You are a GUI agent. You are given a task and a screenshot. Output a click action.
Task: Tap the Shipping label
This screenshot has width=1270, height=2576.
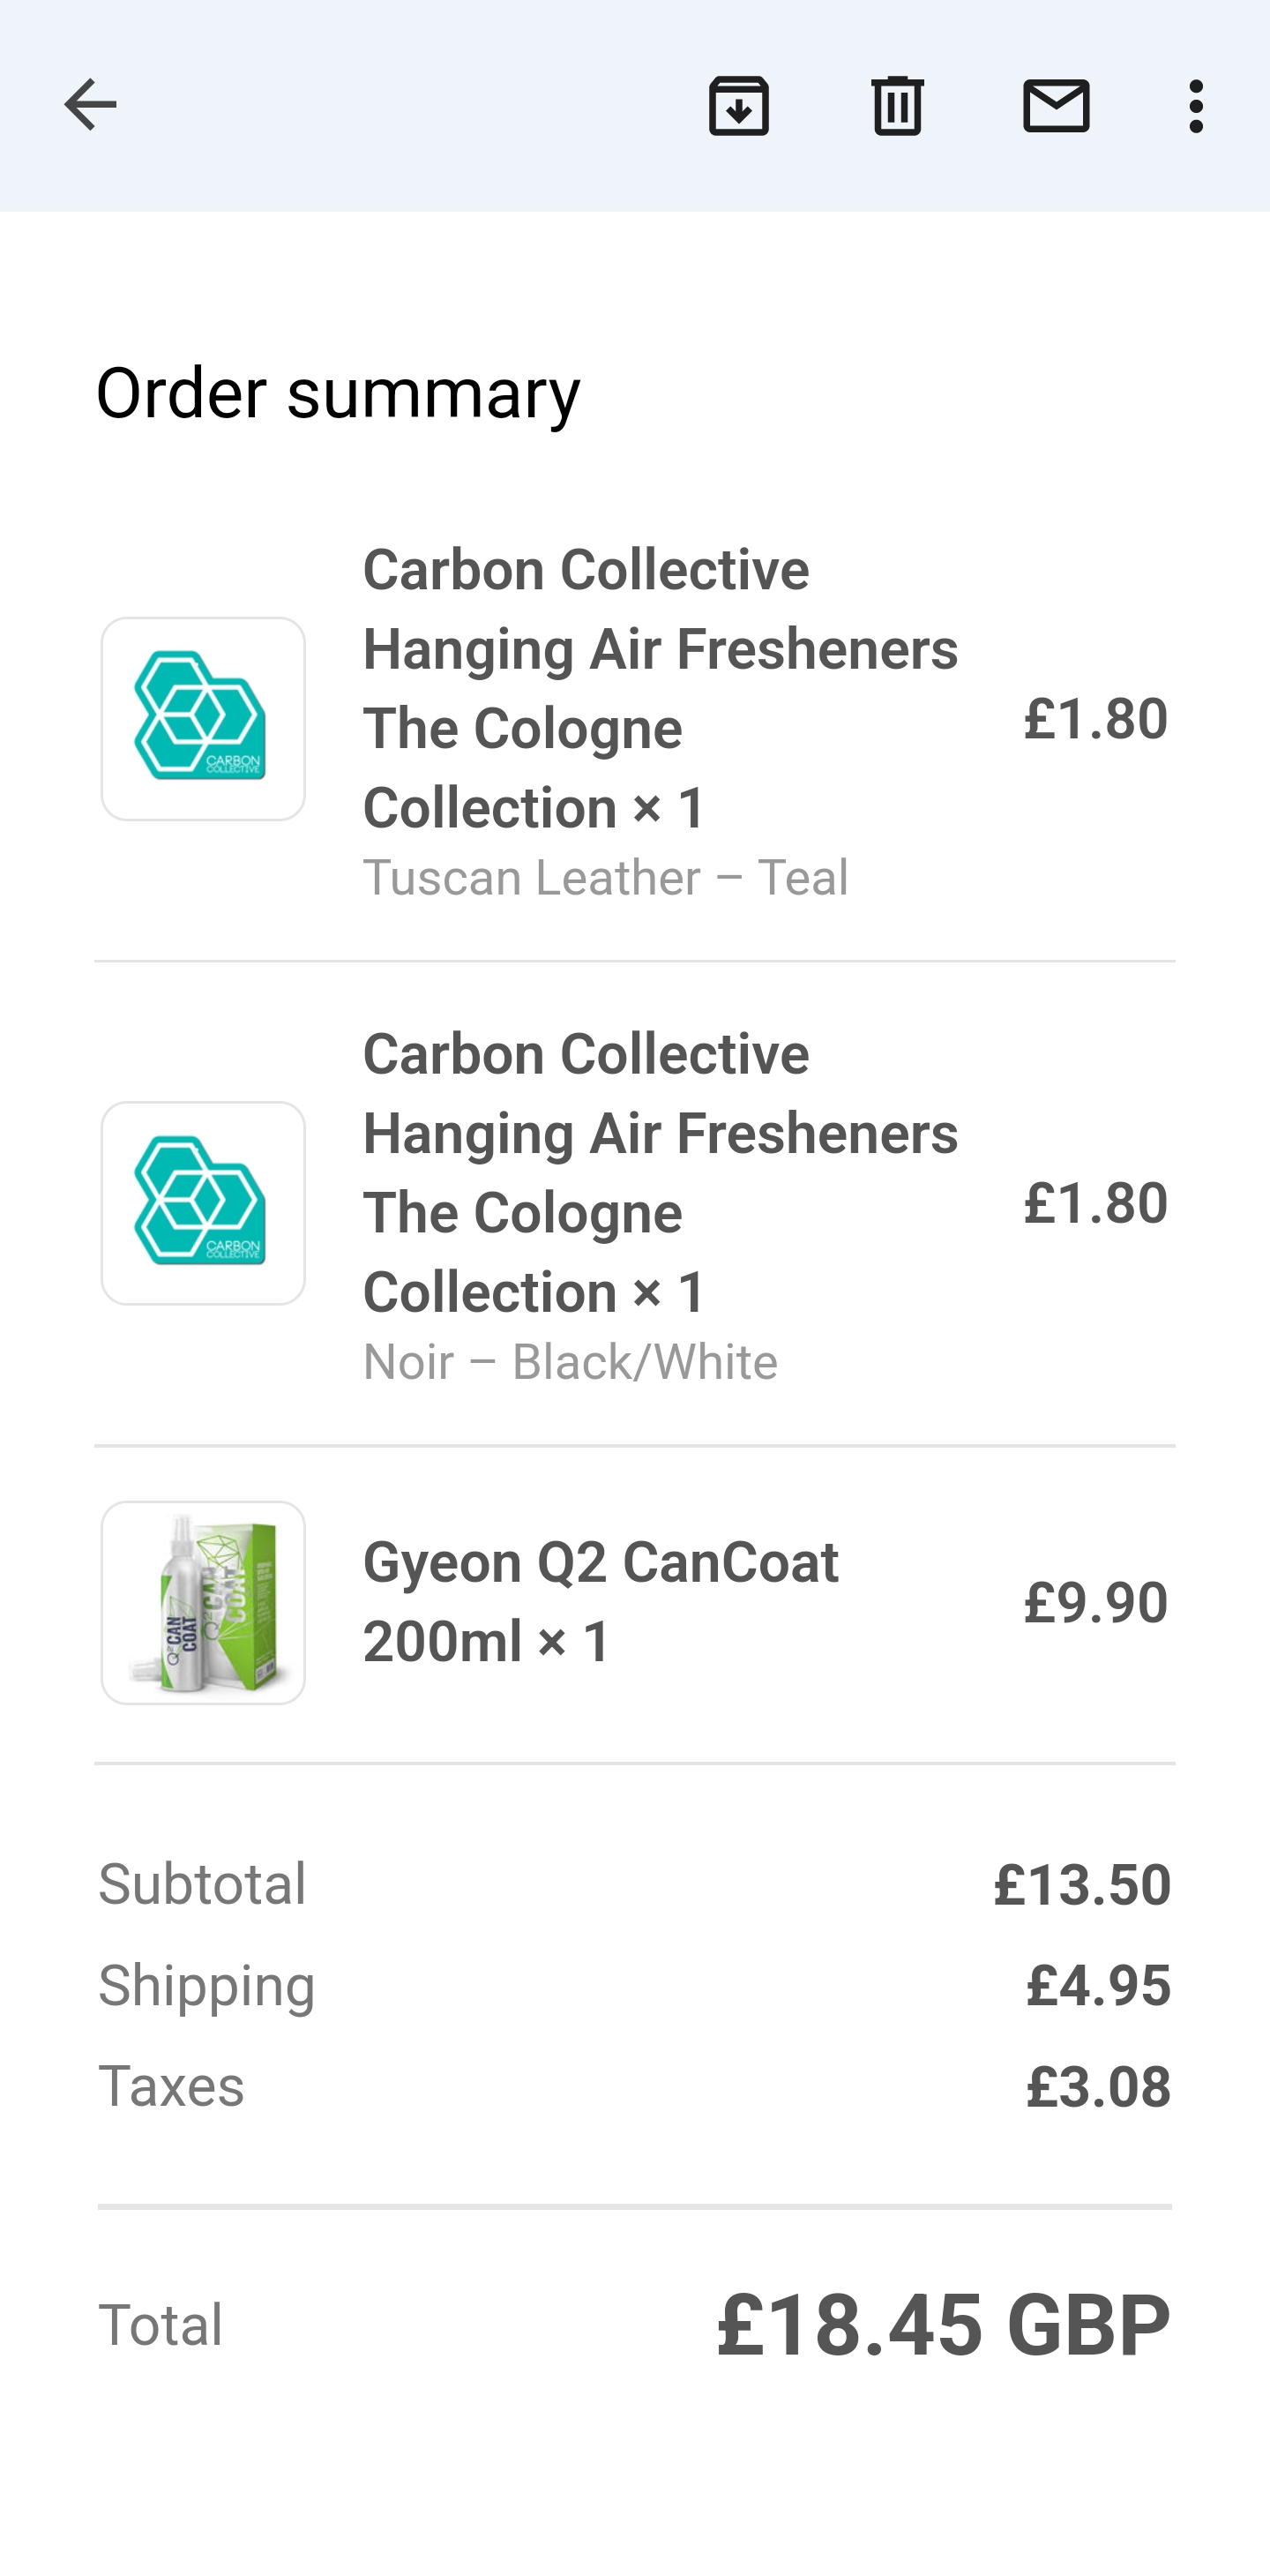tap(207, 1985)
